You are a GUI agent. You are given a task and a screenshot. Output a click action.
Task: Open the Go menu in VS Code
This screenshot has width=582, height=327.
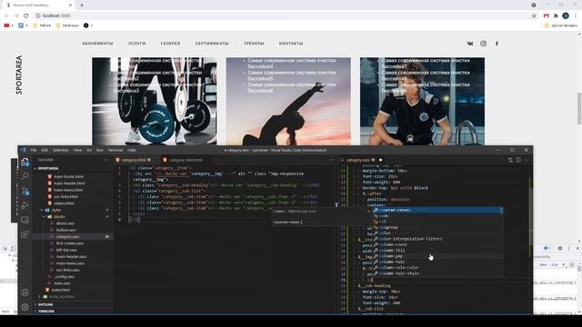[89, 150]
